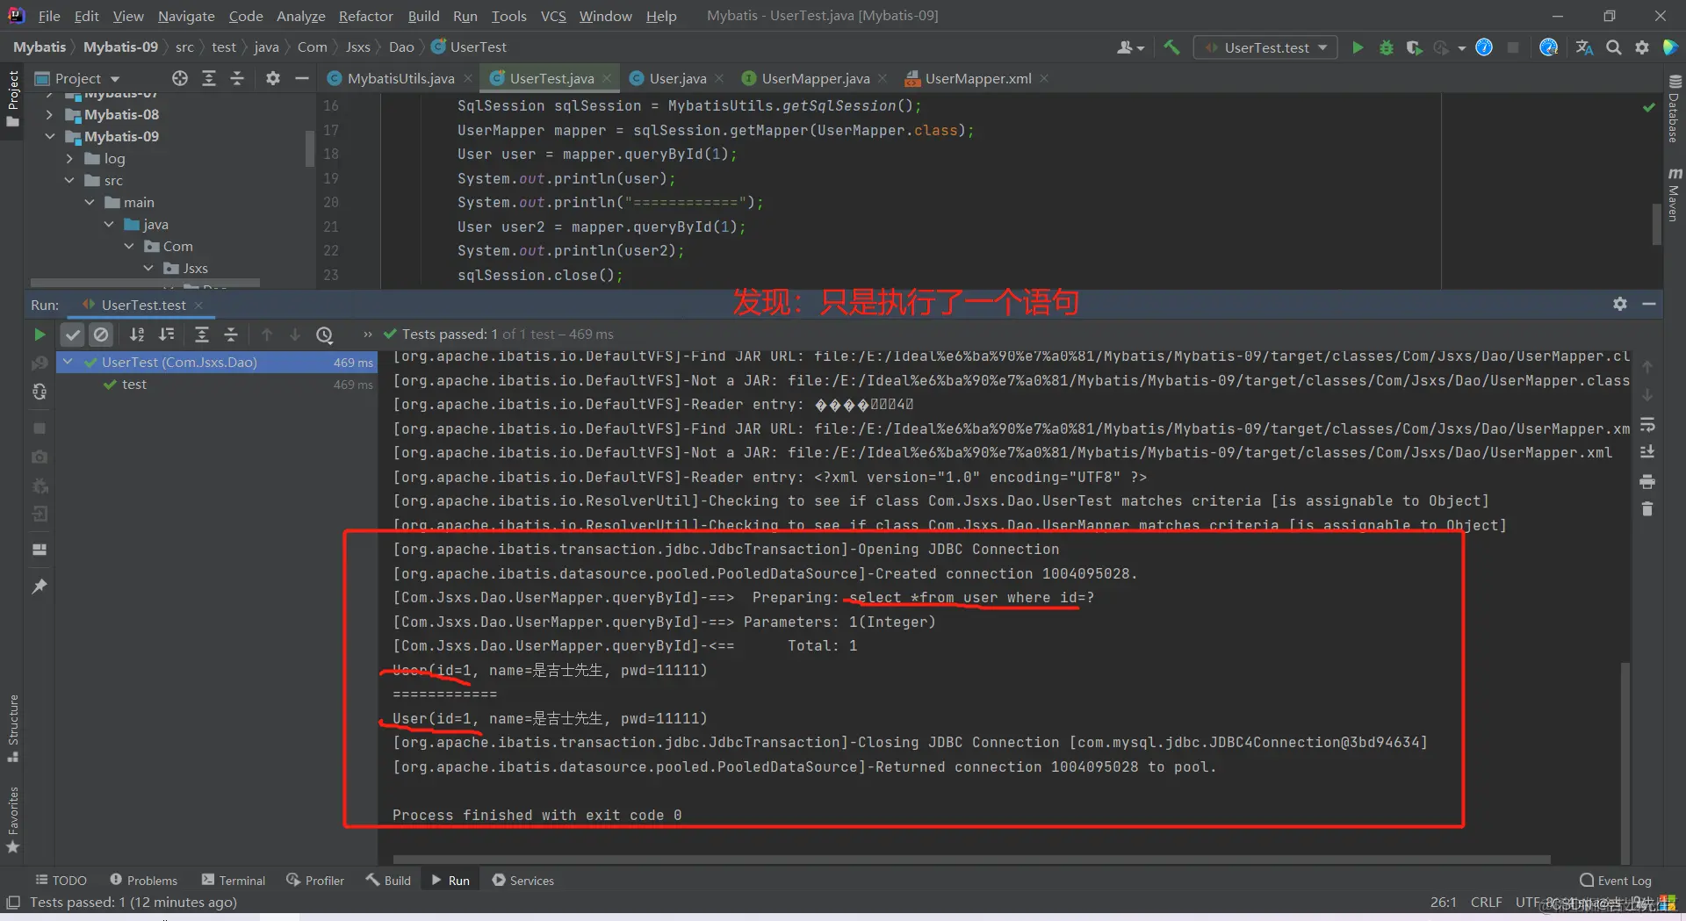Toggle scroll to end of console
1686x921 pixels.
(1647, 452)
